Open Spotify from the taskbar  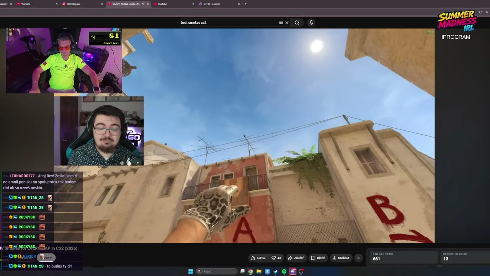pyautogui.click(x=284, y=271)
